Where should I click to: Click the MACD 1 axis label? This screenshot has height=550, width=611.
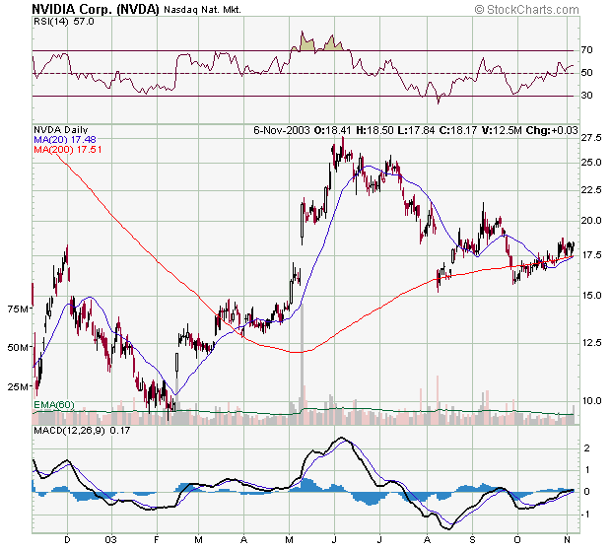pyautogui.click(x=586, y=470)
